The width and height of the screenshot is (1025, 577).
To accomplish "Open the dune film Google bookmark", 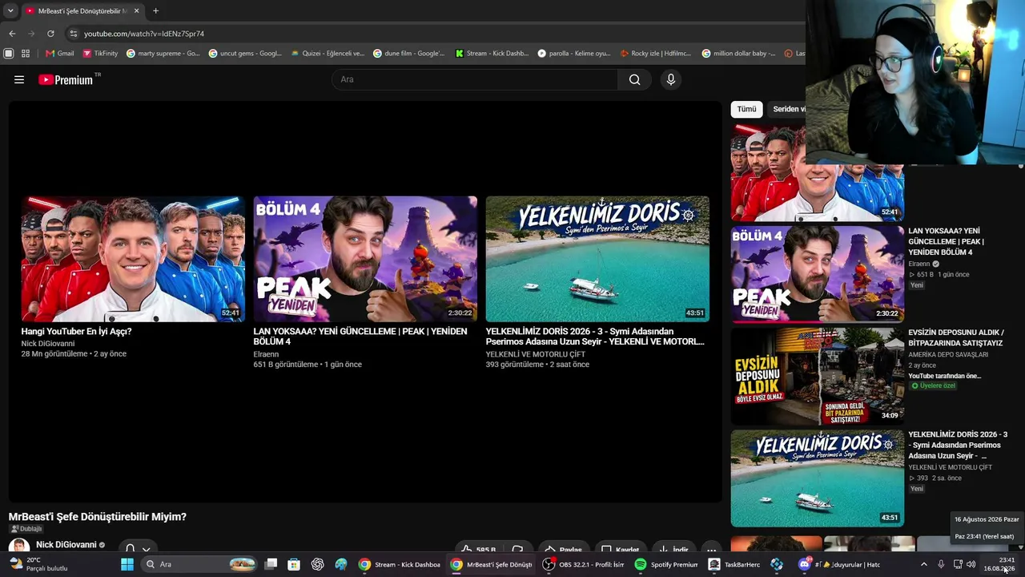I will (x=408, y=54).
